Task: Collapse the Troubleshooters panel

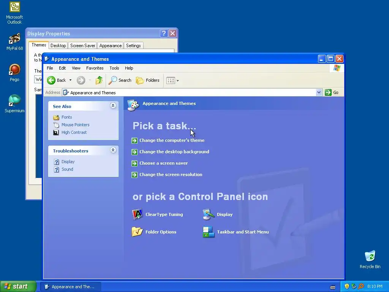Action: pyautogui.click(x=113, y=150)
